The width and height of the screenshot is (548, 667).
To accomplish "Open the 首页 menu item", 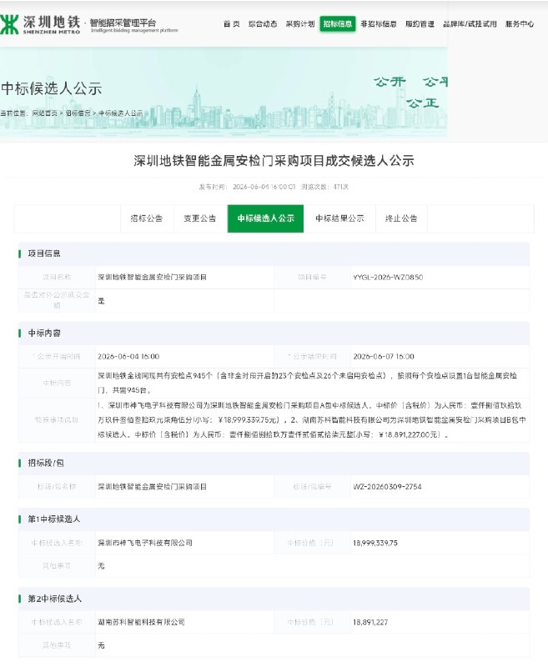I will pyautogui.click(x=231, y=24).
